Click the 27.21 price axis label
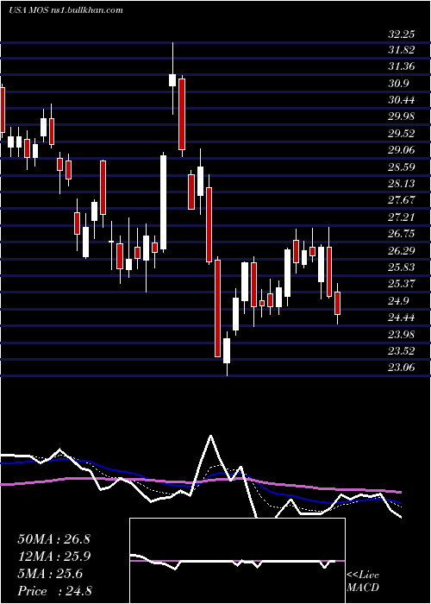The width and height of the screenshot is (431, 604). 402,217
